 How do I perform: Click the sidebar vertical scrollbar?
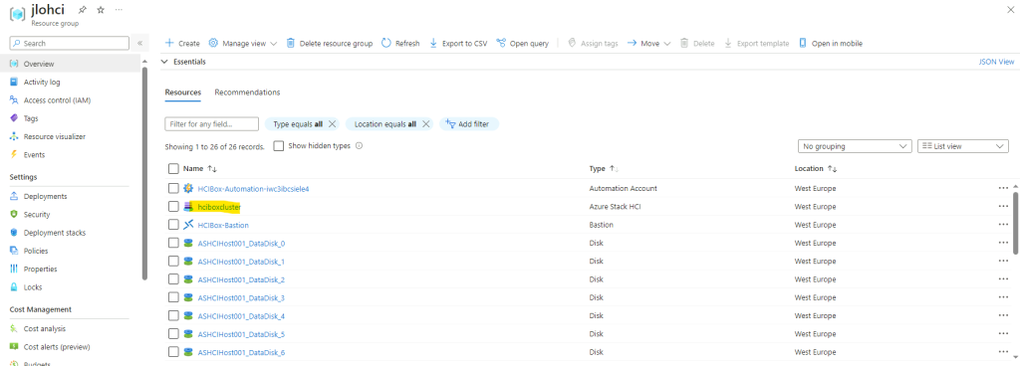click(144, 173)
